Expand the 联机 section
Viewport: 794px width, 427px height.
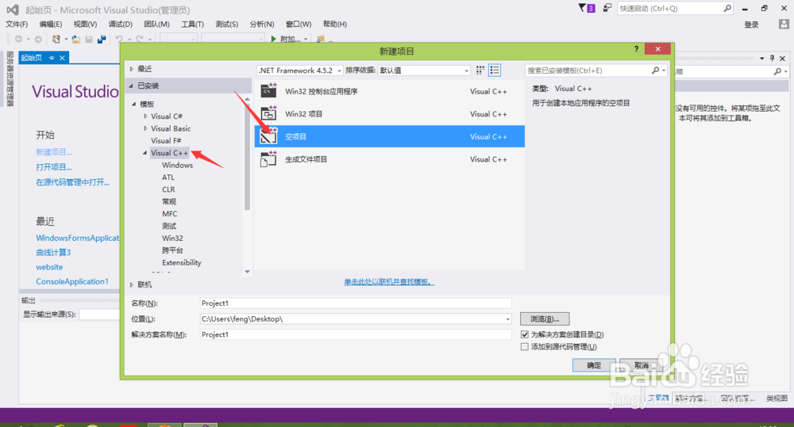click(x=132, y=285)
